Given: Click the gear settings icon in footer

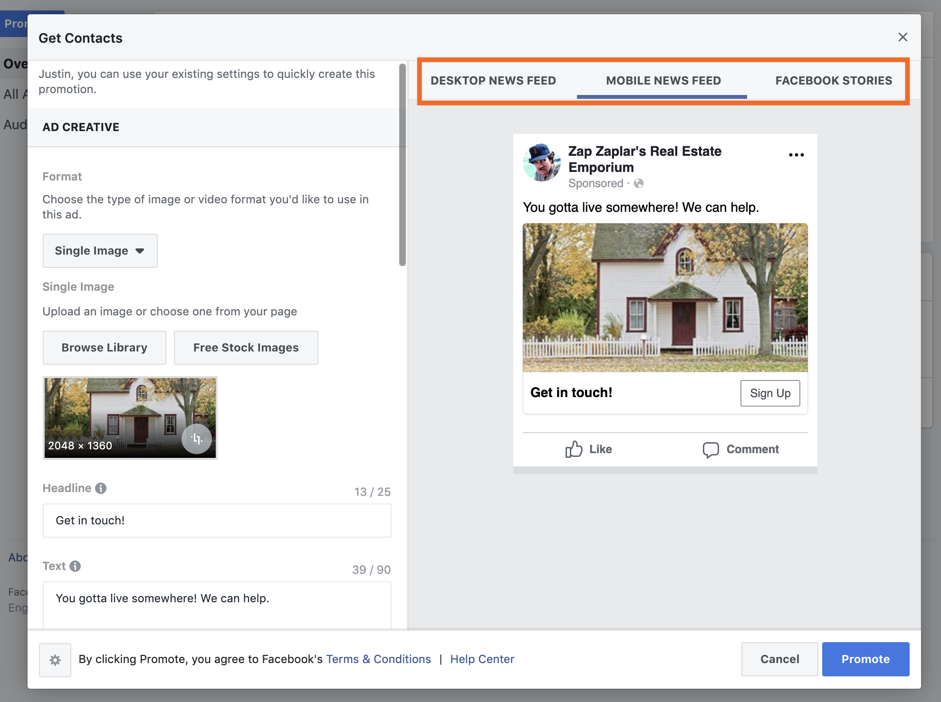Looking at the screenshot, I should (55, 660).
